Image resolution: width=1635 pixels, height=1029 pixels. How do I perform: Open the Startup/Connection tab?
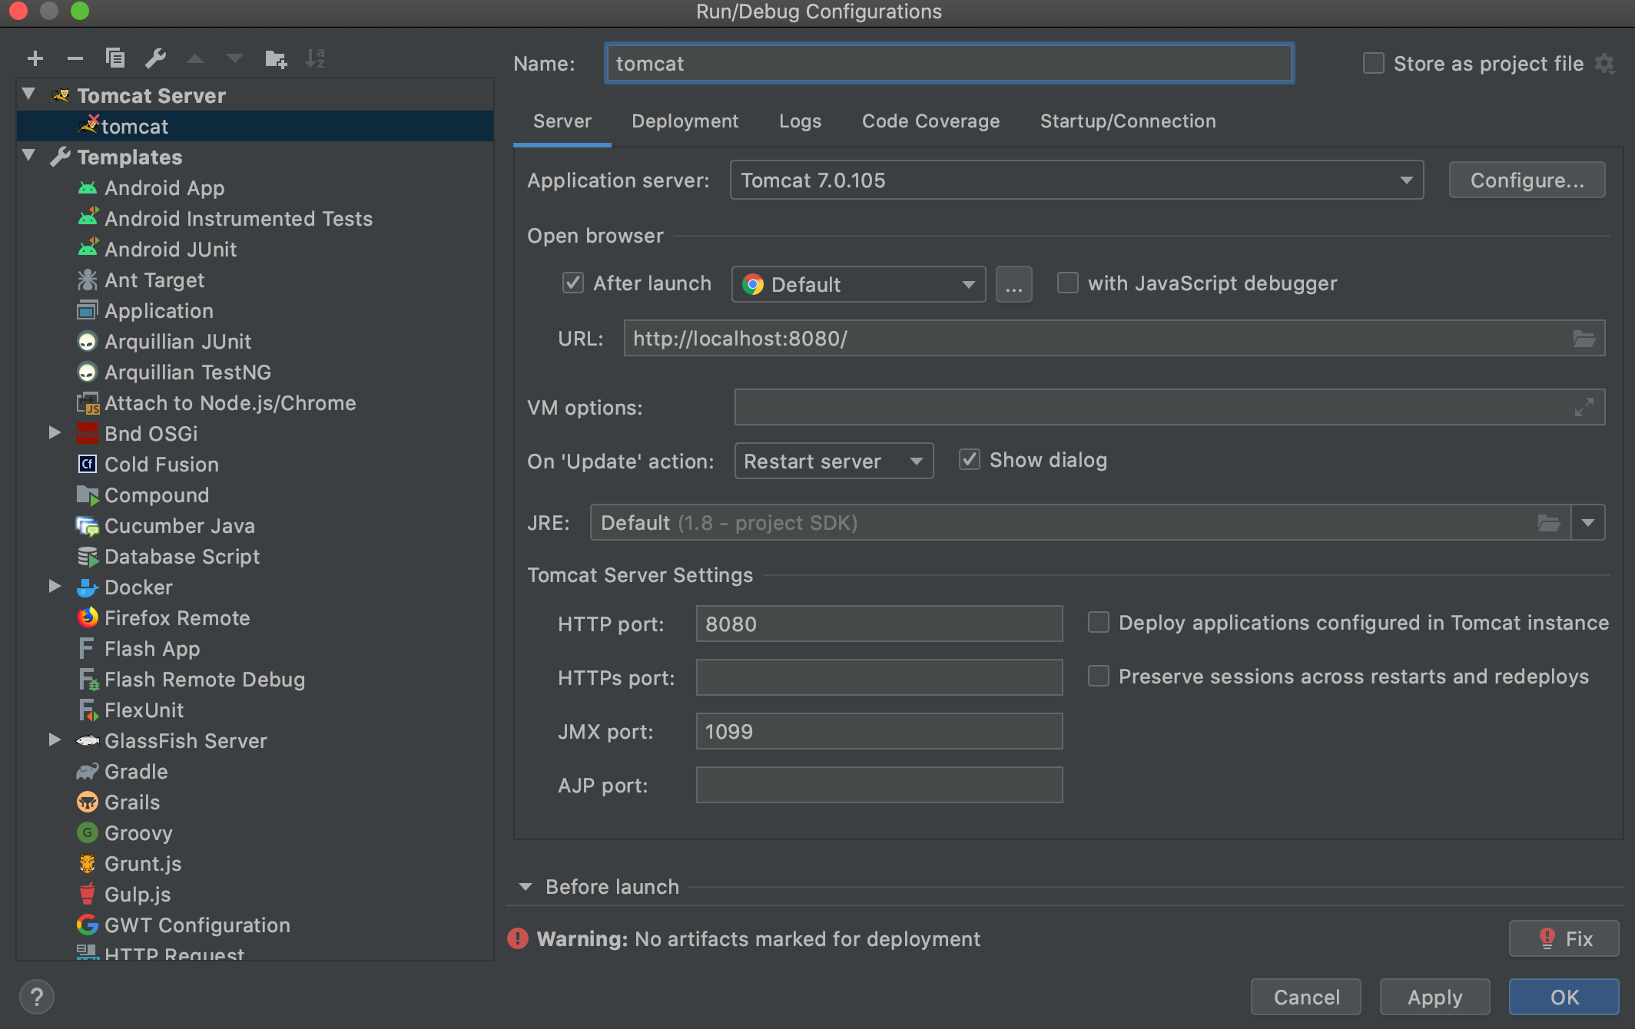pyautogui.click(x=1127, y=121)
